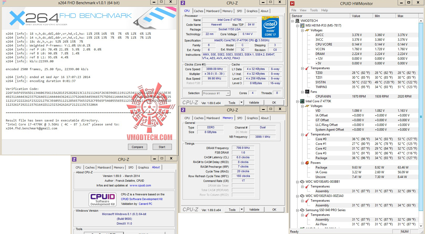
Task: Open Tools dropdown arrow in CPU-Z Memory window
Action: click(242, 210)
